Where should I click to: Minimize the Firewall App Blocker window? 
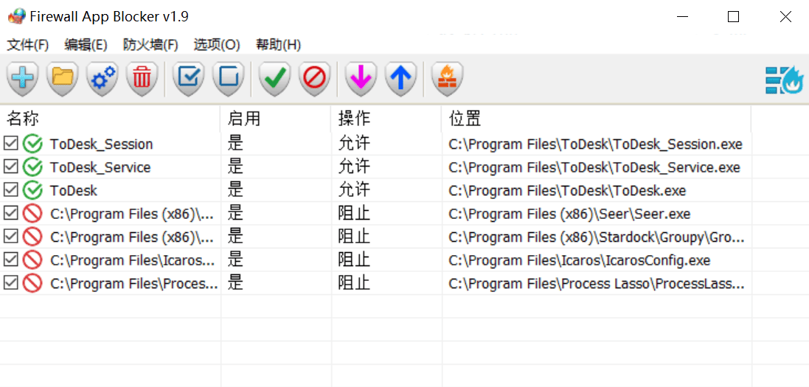click(683, 17)
